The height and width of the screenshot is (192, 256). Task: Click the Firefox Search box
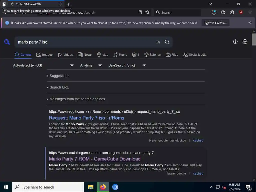coord(177,12)
